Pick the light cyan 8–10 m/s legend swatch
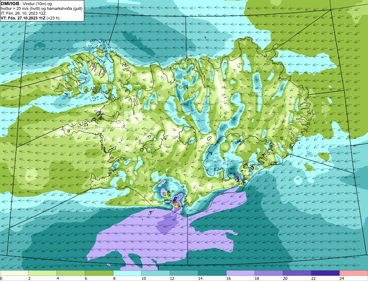Viewport: 368px width, 281px height. pyautogui.click(x=127, y=273)
